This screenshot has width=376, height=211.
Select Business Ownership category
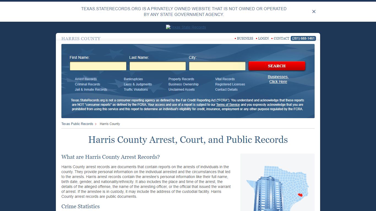(183, 84)
